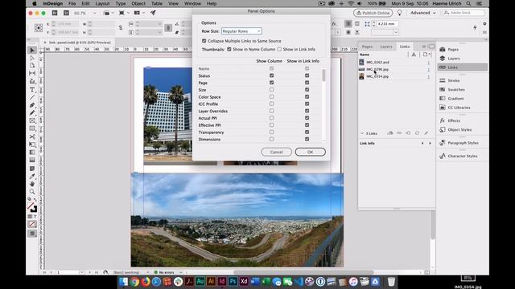Click the fill and stroke color swatch

coord(32,207)
